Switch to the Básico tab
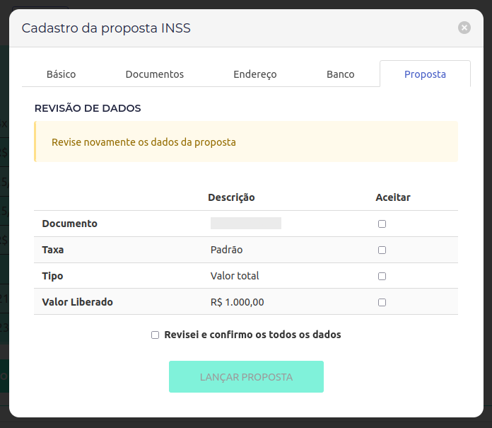The width and height of the screenshot is (492, 428). click(61, 74)
